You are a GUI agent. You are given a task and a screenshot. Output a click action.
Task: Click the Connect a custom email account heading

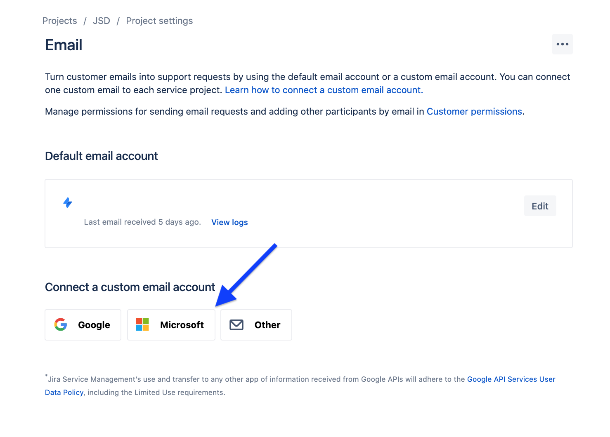[130, 287]
